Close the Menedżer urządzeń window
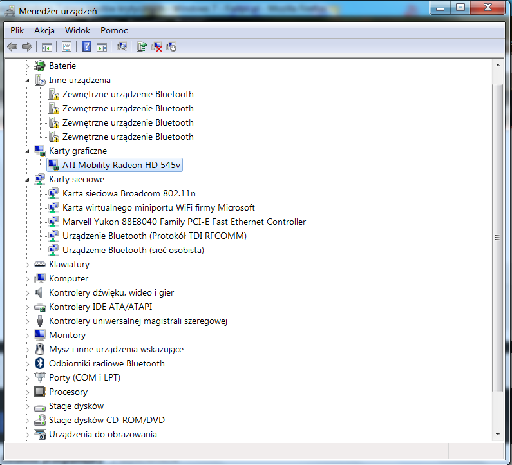The image size is (512, 465). (488, 8)
